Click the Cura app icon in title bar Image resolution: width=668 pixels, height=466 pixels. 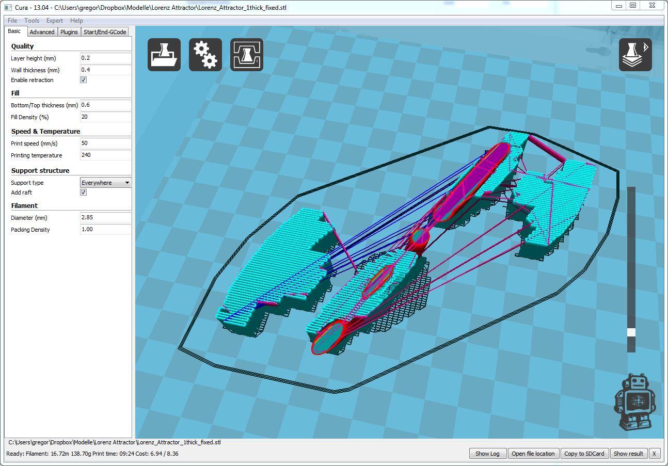(x=8, y=8)
